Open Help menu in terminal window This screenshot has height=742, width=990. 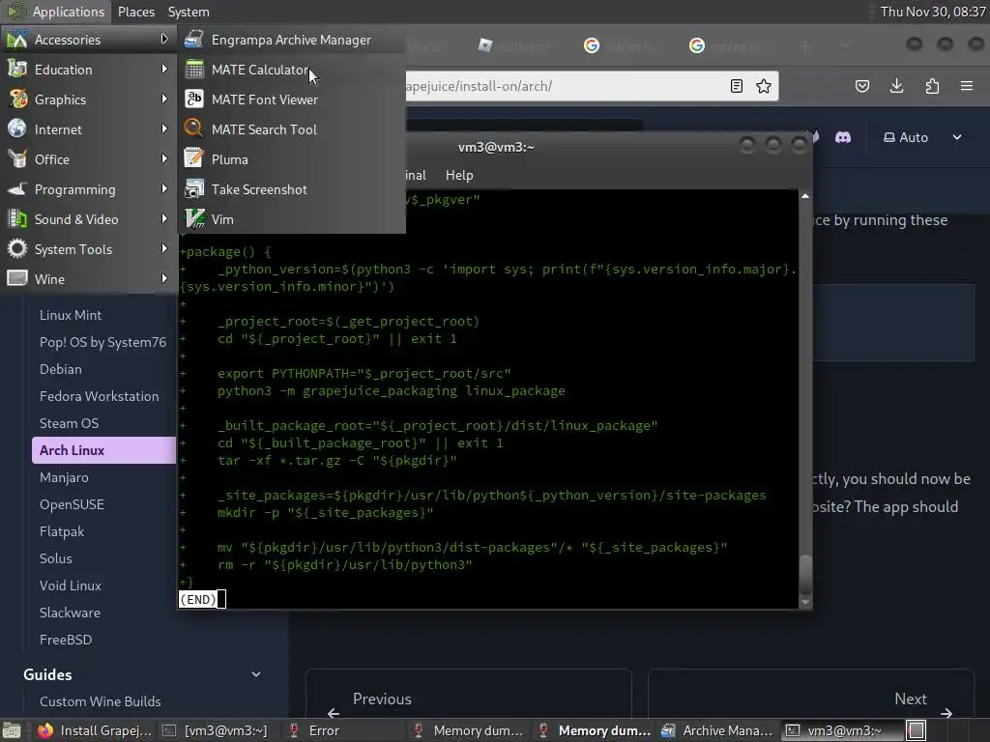tap(459, 176)
